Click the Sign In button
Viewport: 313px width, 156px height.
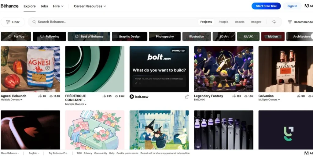[x=292, y=6]
